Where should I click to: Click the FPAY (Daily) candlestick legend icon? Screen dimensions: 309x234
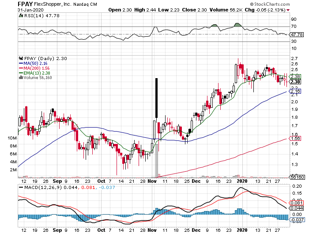(x=20, y=58)
